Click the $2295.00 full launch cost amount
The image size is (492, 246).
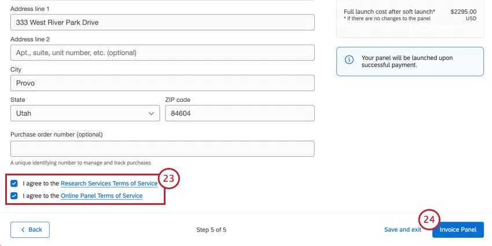coord(463,11)
